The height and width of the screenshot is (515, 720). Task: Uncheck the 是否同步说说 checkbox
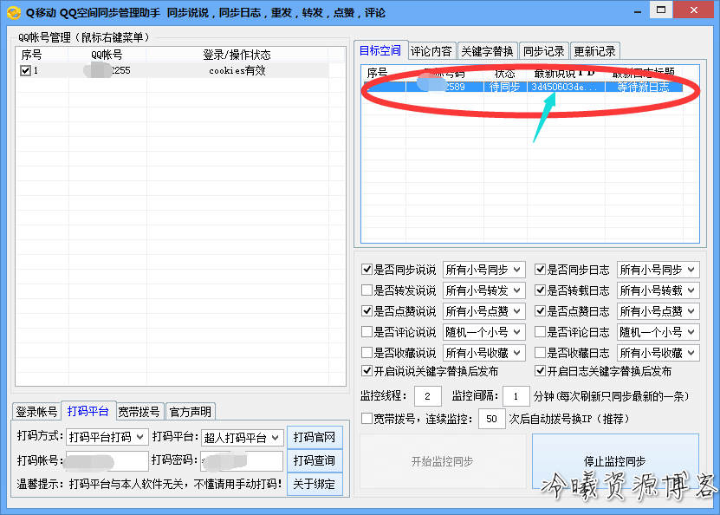click(366, 270)
